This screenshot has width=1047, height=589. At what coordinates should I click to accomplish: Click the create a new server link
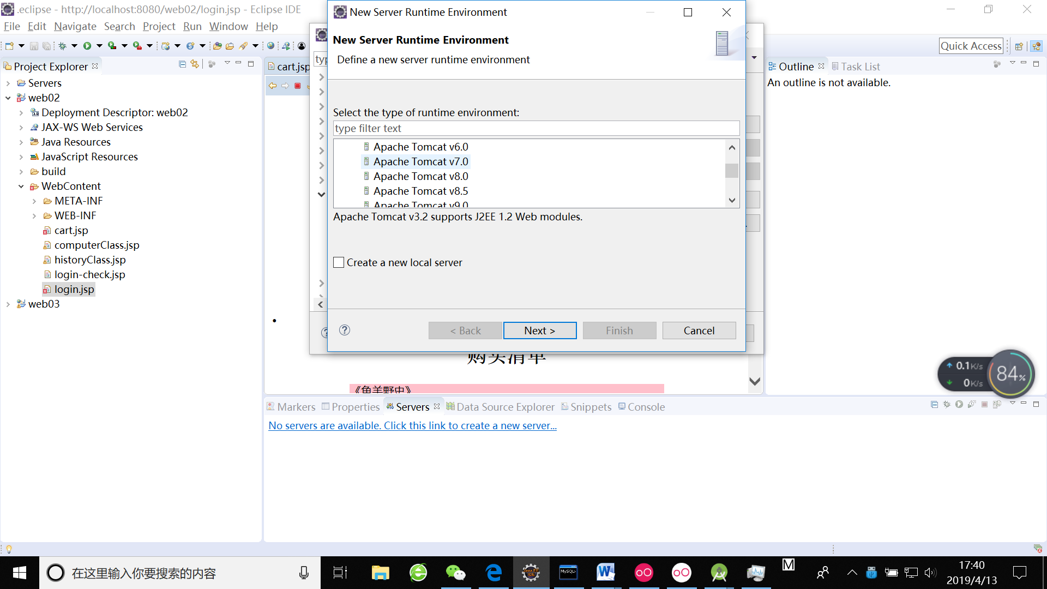click(x=412, y=425)
